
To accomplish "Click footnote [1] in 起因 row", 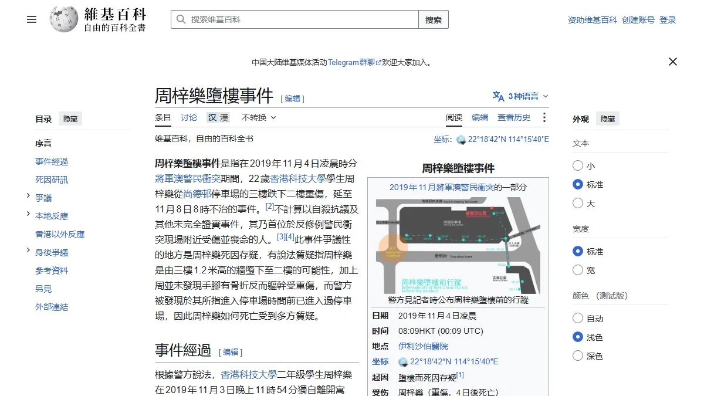I will coord(460,375).
